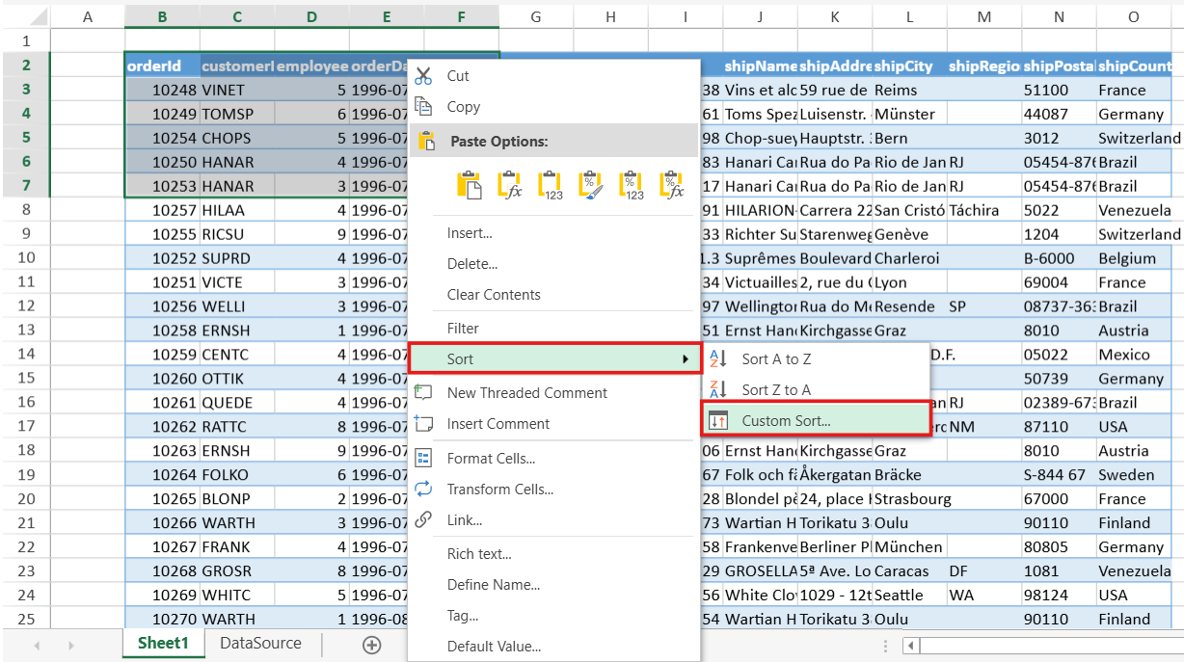Choose Filter from the context menu

coord(463,329)
